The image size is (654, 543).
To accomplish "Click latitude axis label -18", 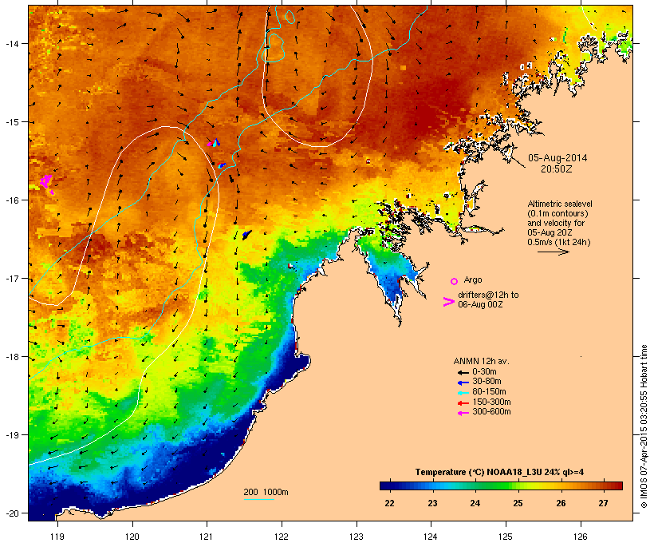I will pyautogui.click(x=11, y=357).
